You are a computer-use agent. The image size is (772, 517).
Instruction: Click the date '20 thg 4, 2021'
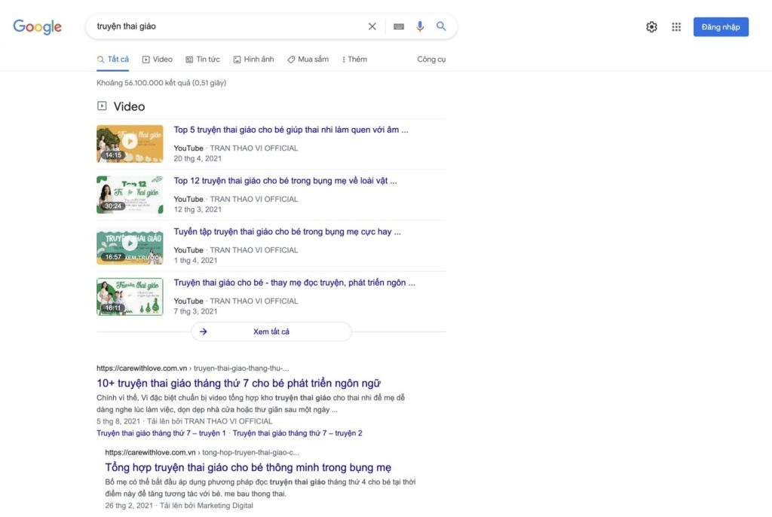(x=198, y=158)
